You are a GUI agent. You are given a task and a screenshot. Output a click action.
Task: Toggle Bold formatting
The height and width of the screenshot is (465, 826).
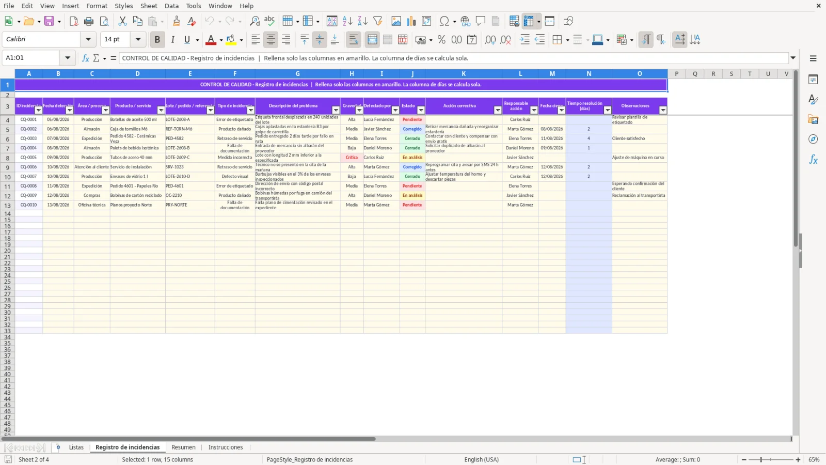(157, 40)
